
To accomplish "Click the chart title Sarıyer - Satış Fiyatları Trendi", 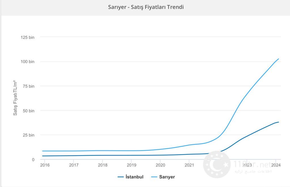I will 146,7.
